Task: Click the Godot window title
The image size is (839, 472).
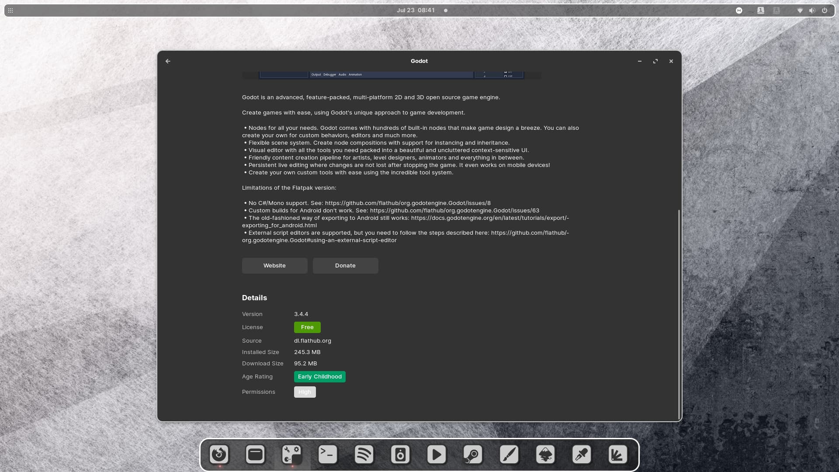Action: (419, 61)
